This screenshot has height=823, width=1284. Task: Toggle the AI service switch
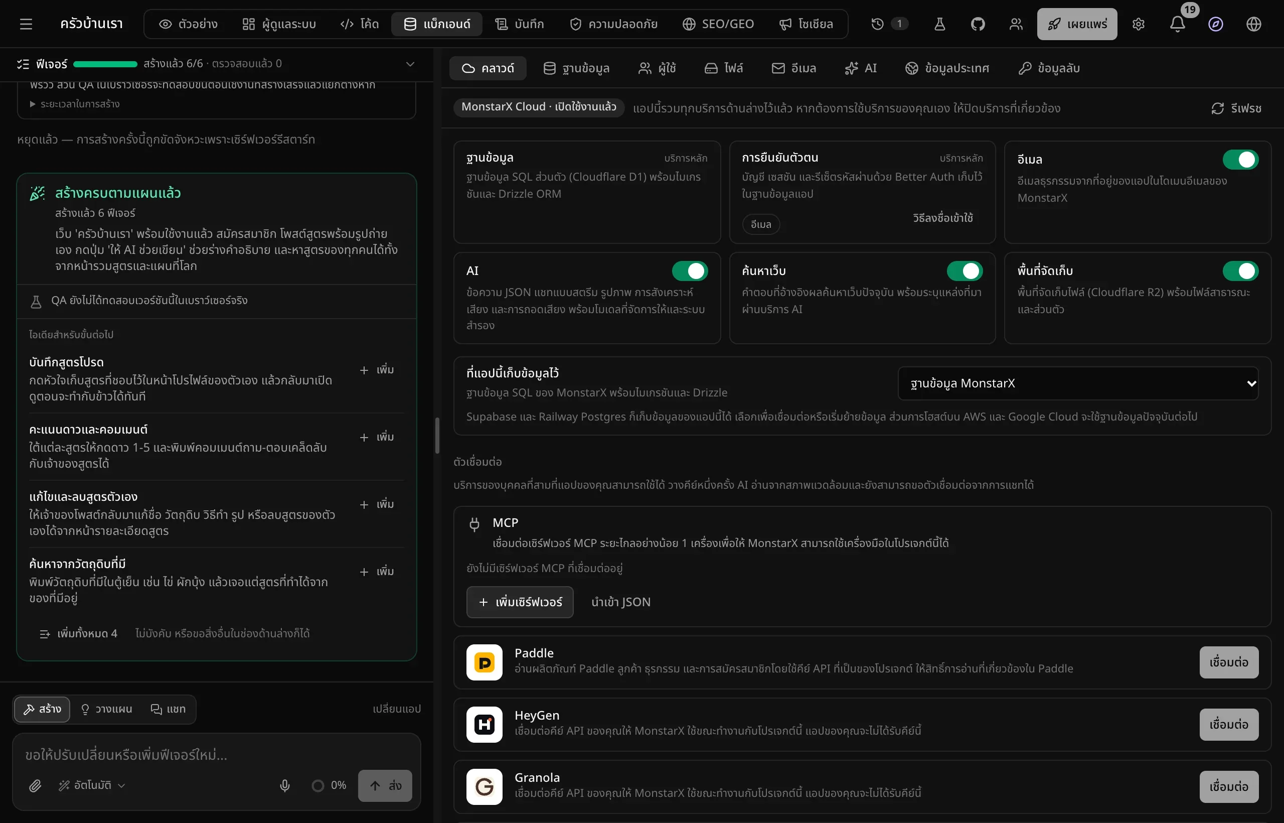pyautogui.click(x=690, y=271)
